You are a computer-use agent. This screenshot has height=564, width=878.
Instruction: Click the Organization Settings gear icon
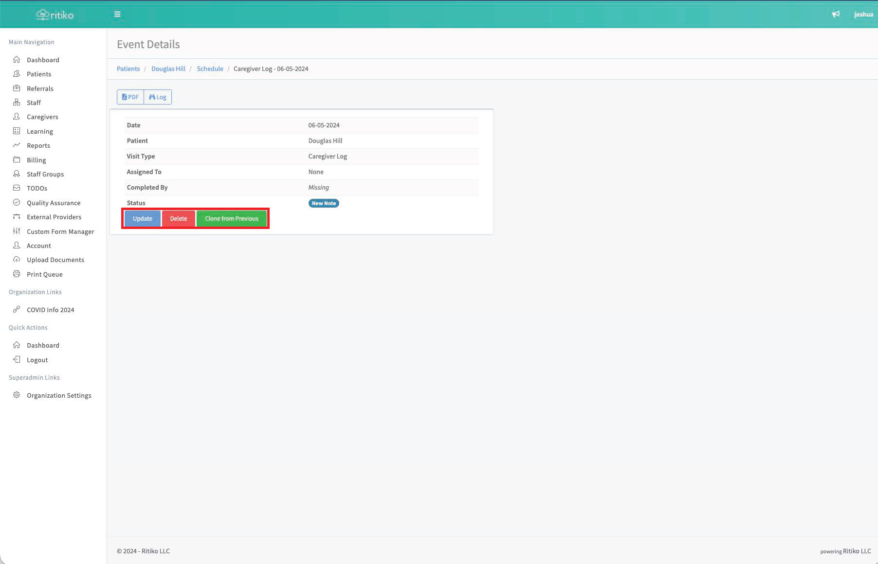click(x=17, y=395)
